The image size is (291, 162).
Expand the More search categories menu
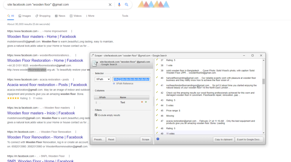click(x=90, y=16)
